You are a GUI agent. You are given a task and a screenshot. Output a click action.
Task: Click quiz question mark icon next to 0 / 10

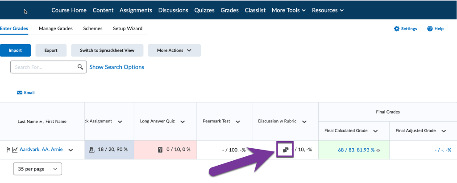(x=160, y=150)
